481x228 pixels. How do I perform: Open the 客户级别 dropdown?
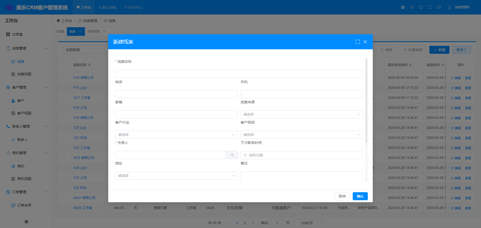point(302,135)
